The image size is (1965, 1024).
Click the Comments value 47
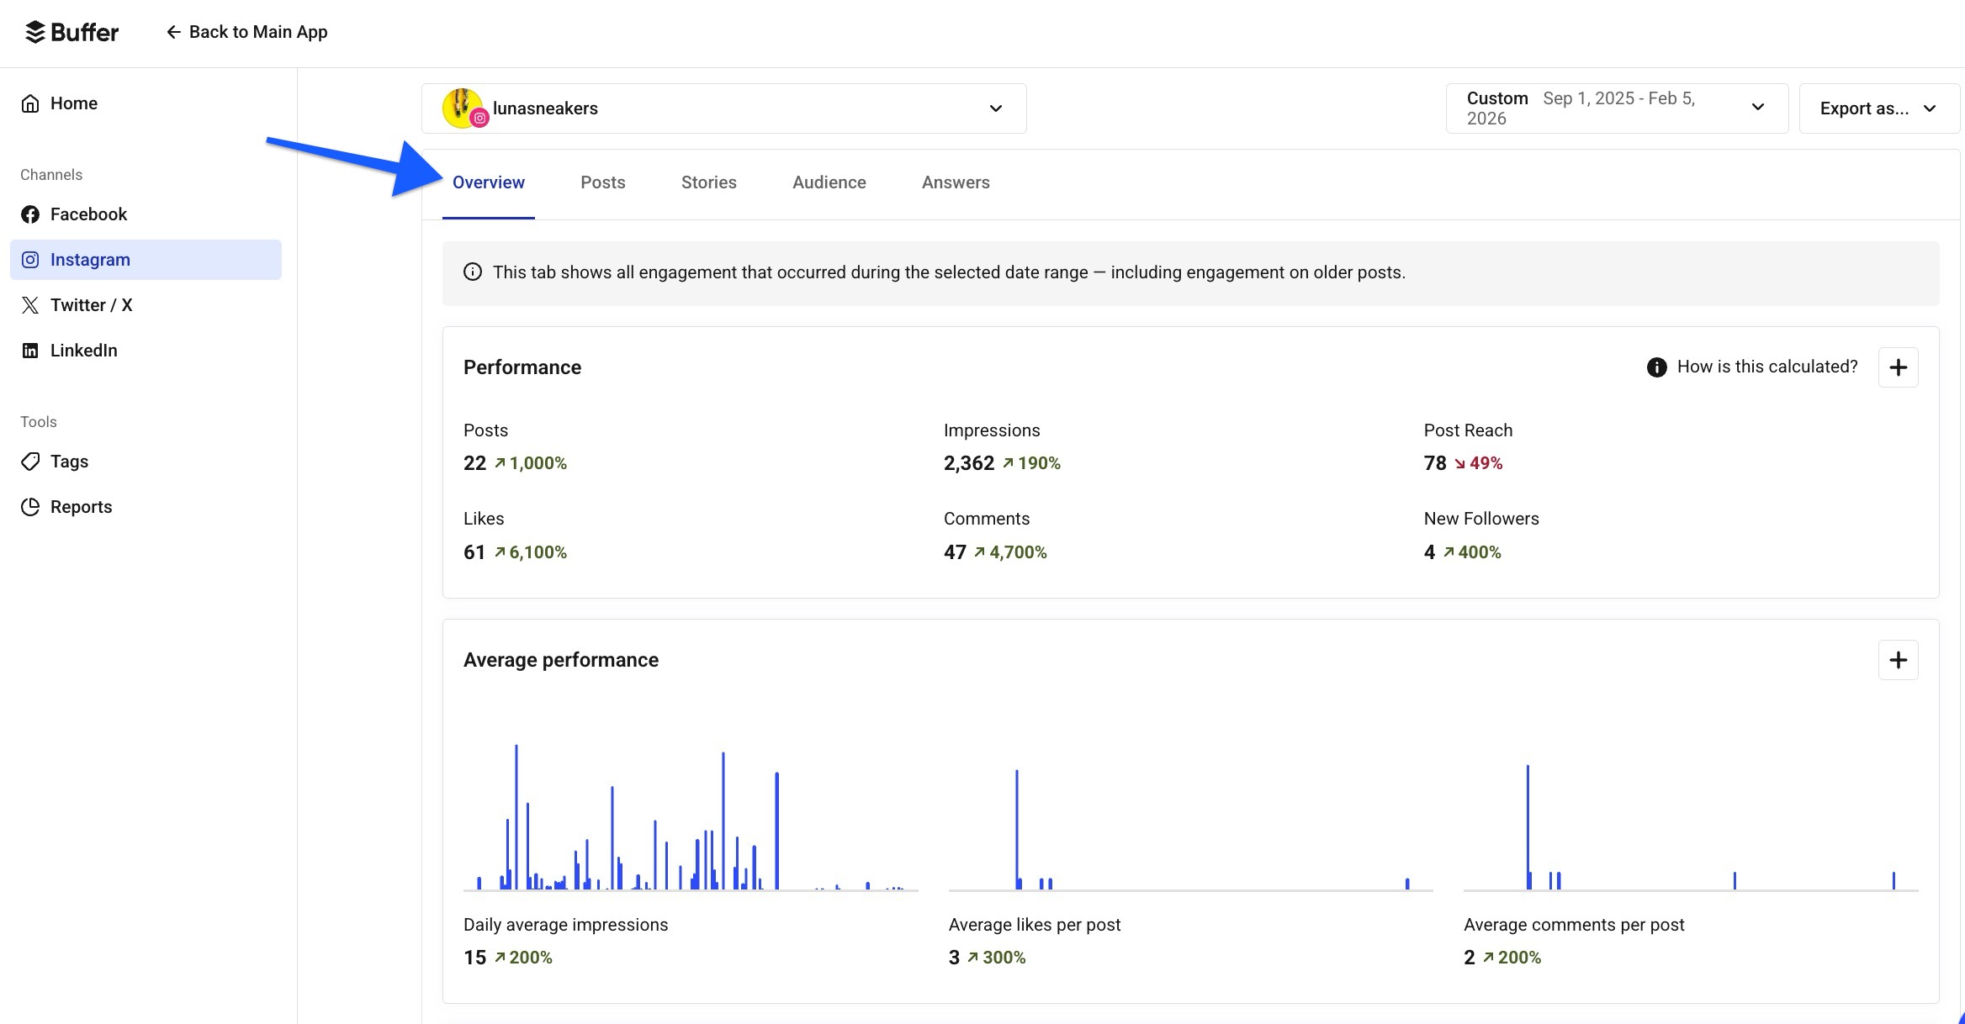955,552
